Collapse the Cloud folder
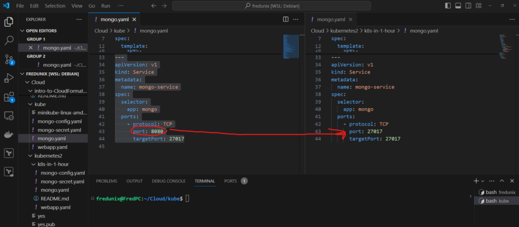 tap(35, 82)
